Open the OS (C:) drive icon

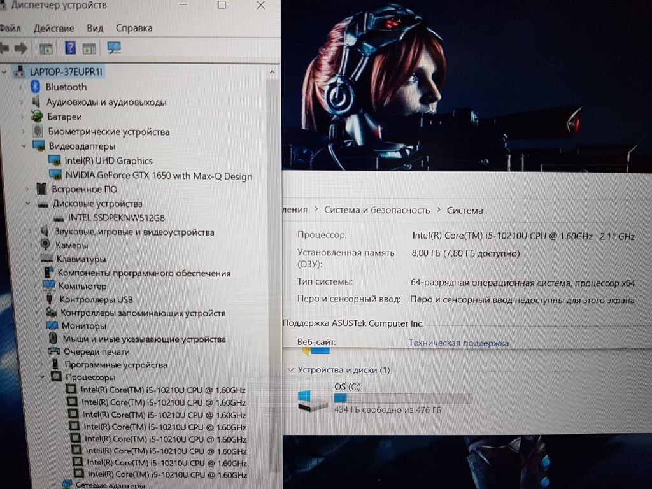pos(312,401)
